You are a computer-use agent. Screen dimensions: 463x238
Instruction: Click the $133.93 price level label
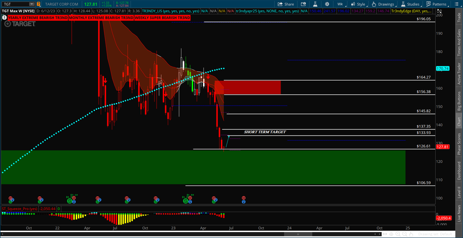click(423, 132)
